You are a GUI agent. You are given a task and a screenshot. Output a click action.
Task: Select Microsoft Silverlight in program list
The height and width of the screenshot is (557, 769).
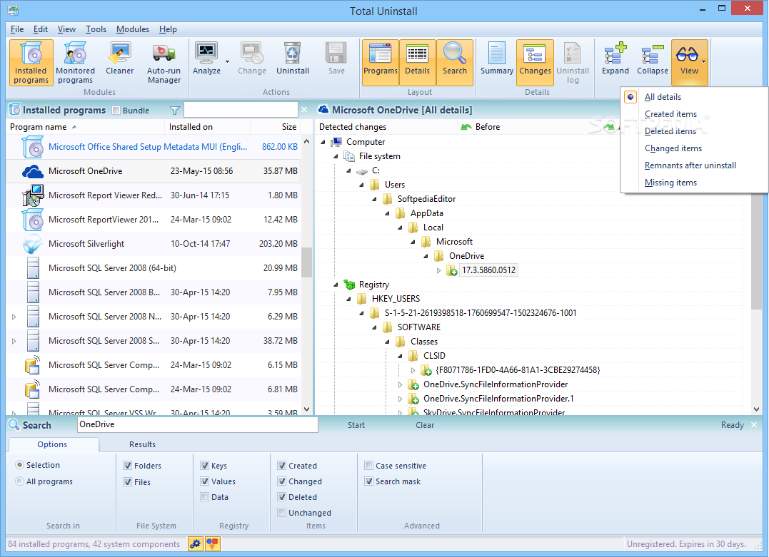153,243
